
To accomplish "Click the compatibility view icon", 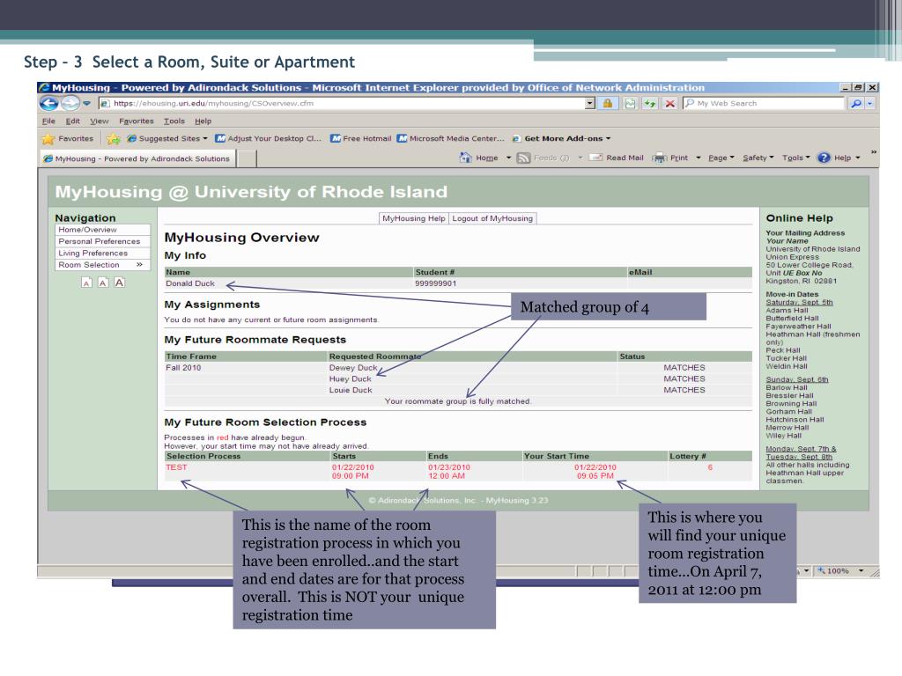I will tap(631, 104).
